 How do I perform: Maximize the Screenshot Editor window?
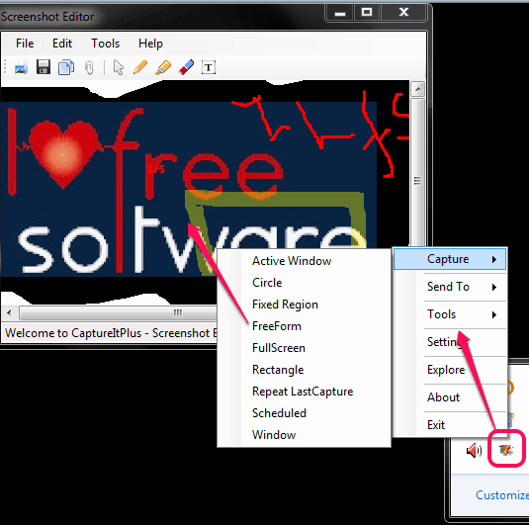(367, 13)
